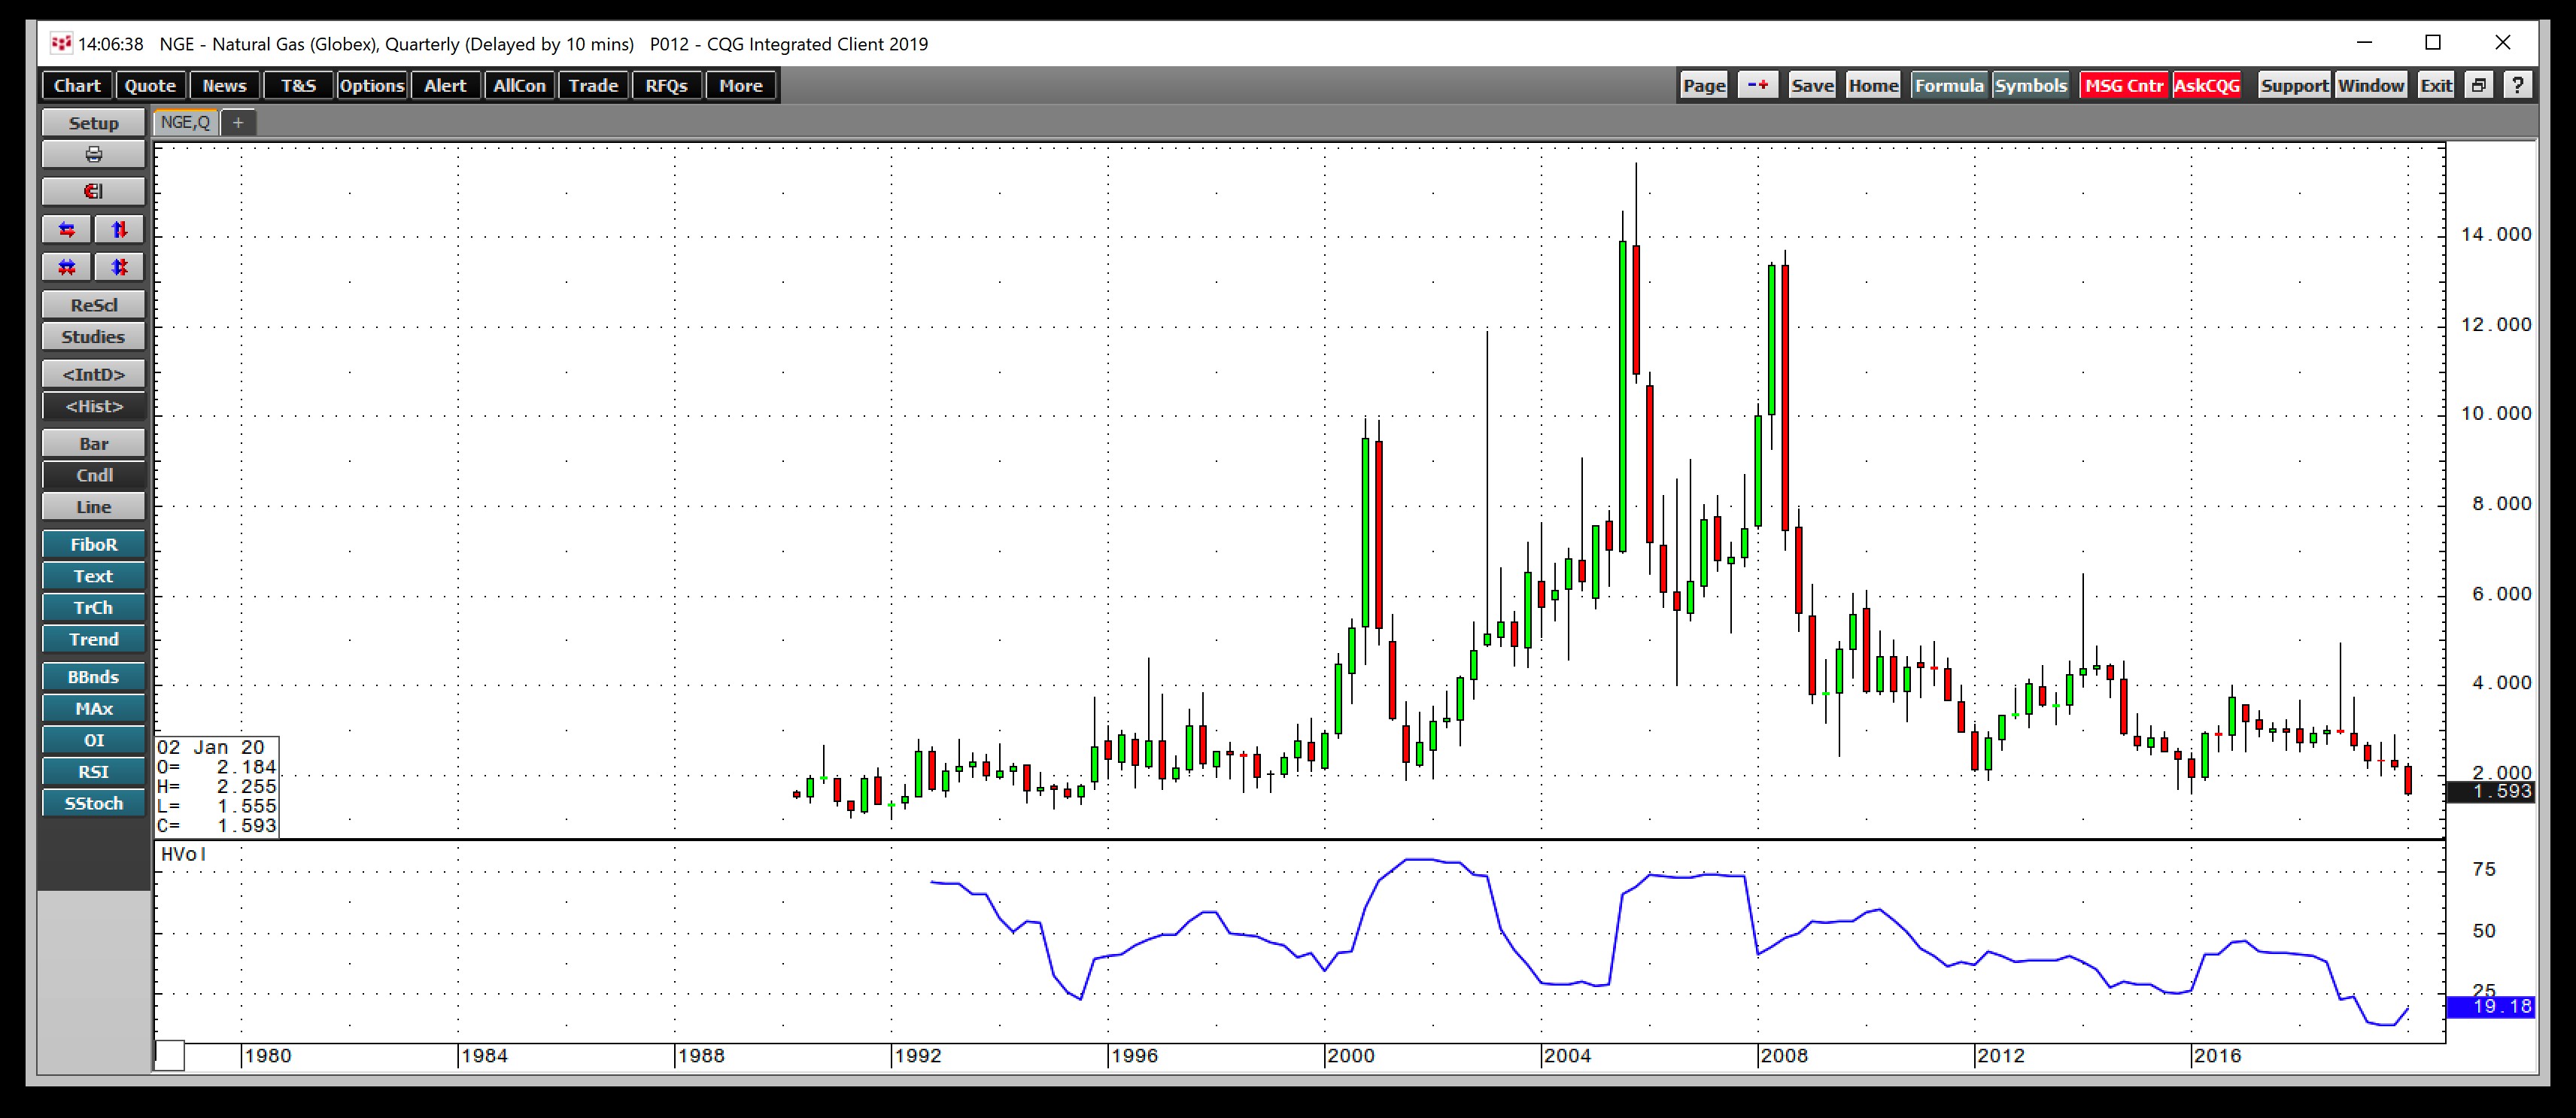Open the MSG Cntr button
2576x1118 pixels.
2124,85
